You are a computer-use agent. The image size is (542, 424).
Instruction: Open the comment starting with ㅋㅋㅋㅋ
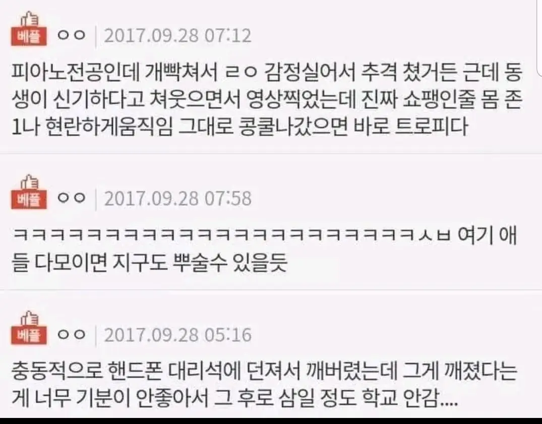(264, 249)
